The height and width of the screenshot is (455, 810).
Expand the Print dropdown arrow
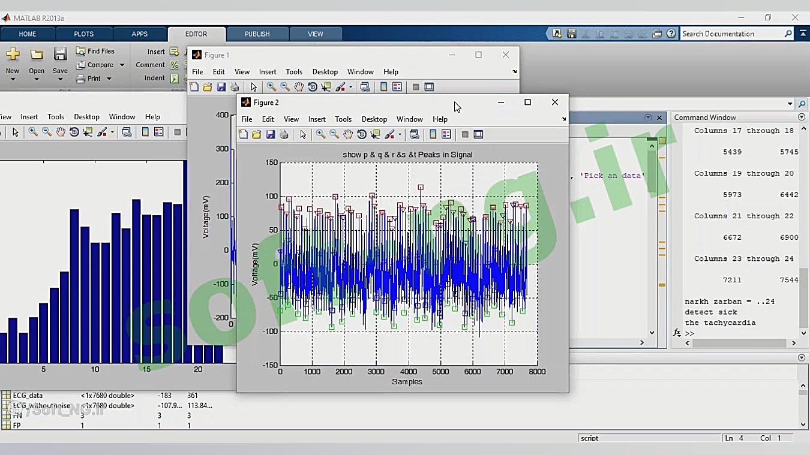pos(109,79)
